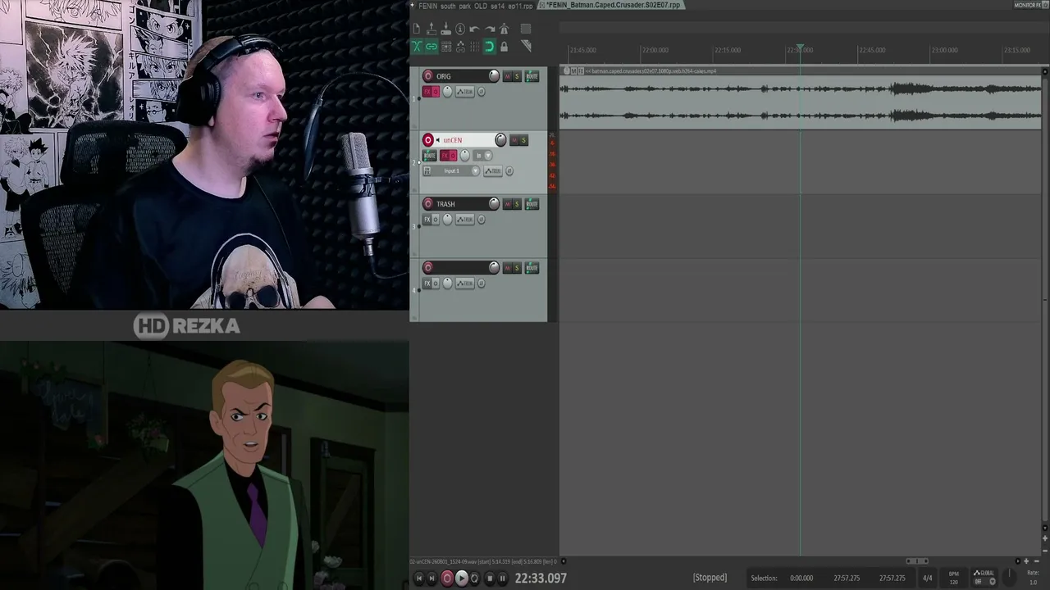This screenshot has width=1050, height=590.
Task: Start playback with the play button
Action: pos(461,579)
